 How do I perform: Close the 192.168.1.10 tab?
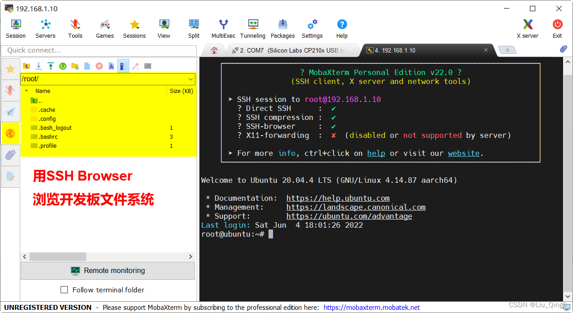point(486,50)
